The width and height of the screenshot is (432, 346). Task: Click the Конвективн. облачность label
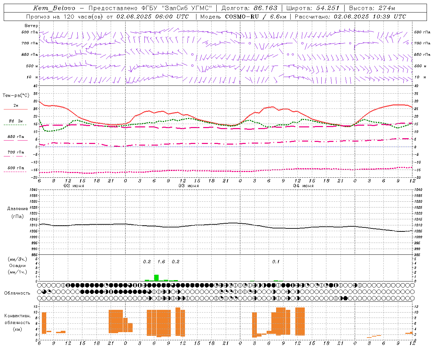click(x=17, y=319)
